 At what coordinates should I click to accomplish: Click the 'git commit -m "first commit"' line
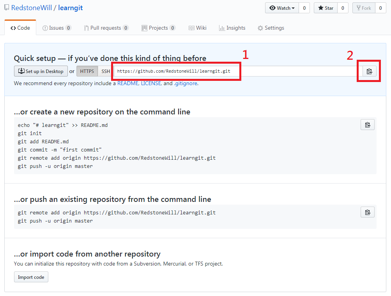pyautogui.click(x=60, y=150)
